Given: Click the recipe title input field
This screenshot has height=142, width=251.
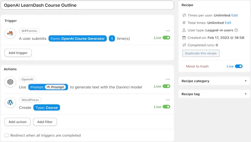Looking at the screenshot, I should 87,5.
